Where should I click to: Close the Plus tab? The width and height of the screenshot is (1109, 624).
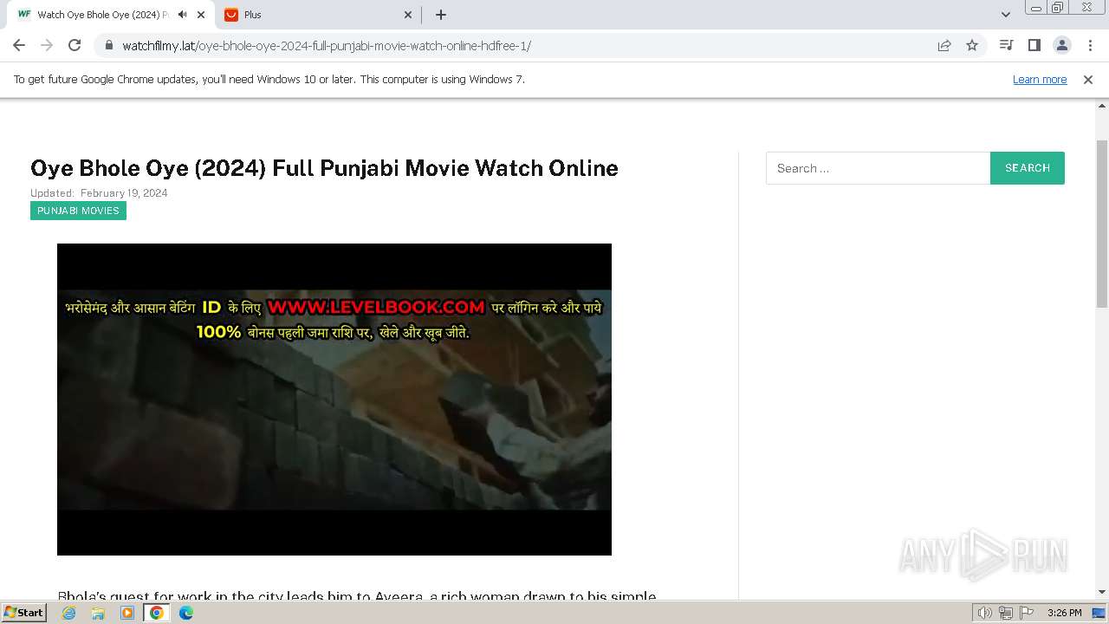pyautogui.click(x=409, y=15)
